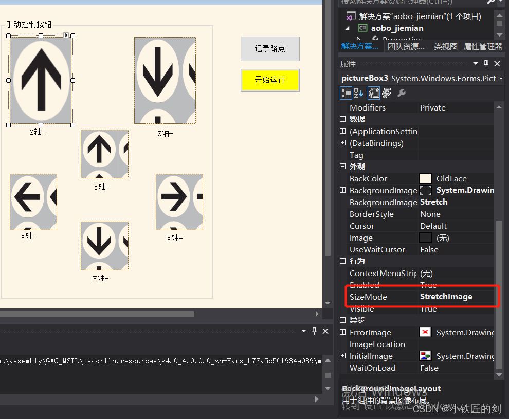509x419 pixels.
Task: Click the 手动控制按钮 group box label
Action: (29, 24)
